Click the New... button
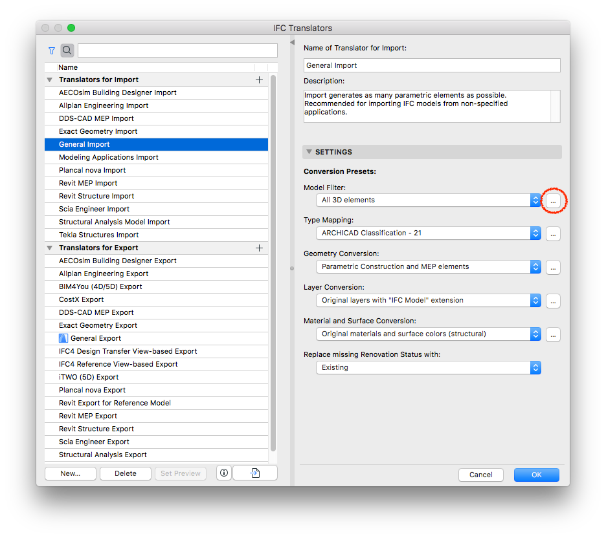606x538 pixels. click(71, 473)
